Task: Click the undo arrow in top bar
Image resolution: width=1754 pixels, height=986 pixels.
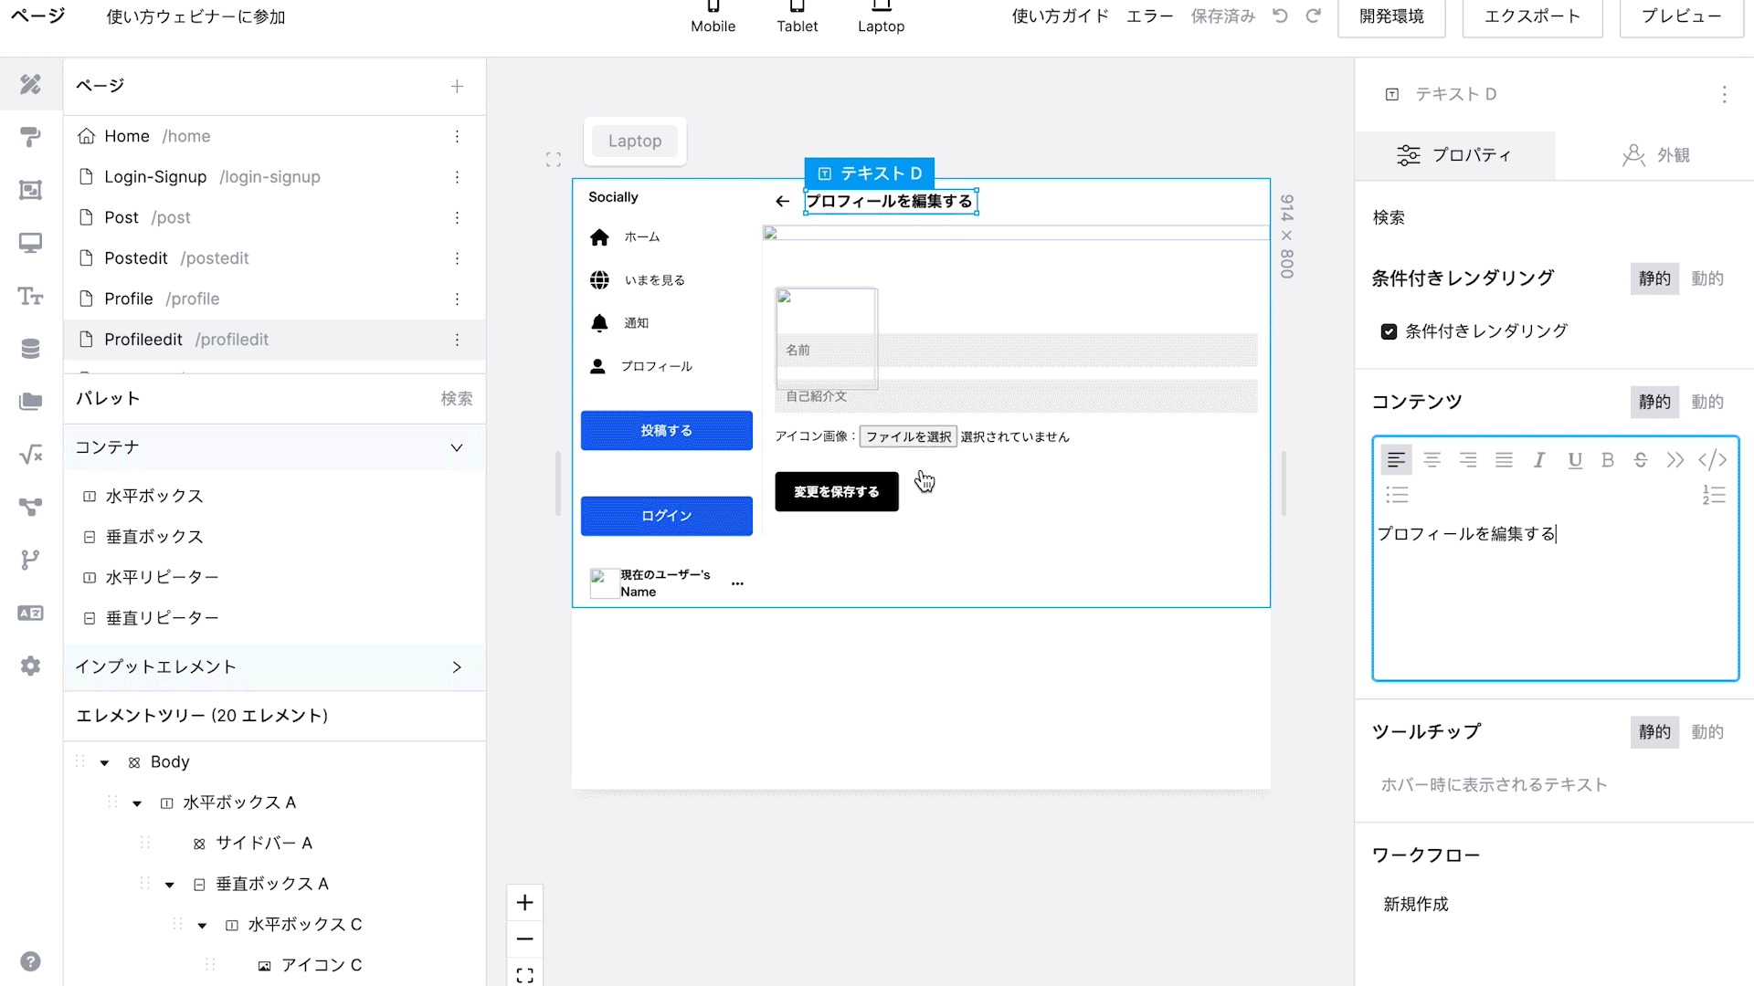Action: pos(1281,16)
